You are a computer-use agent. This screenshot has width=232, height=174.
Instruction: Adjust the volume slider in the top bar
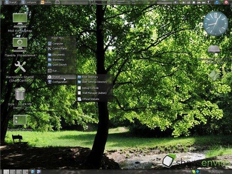tap(164, 3)
